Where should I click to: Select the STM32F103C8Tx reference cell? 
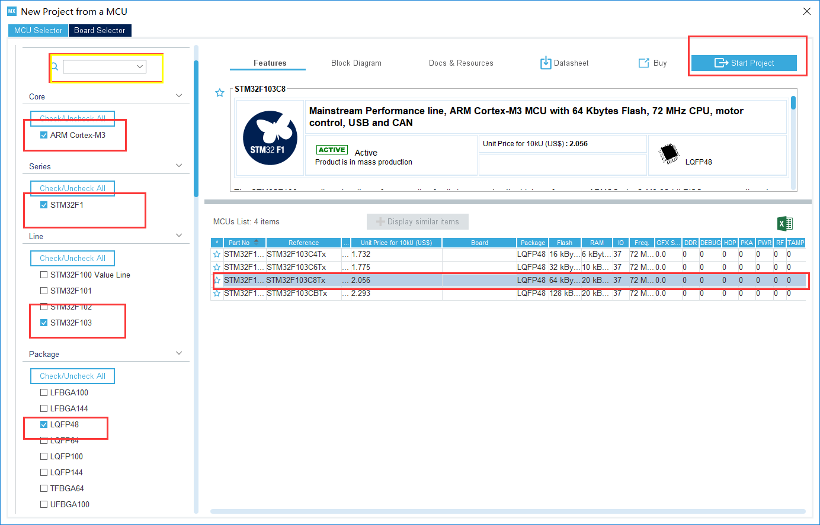pos(304,281)
